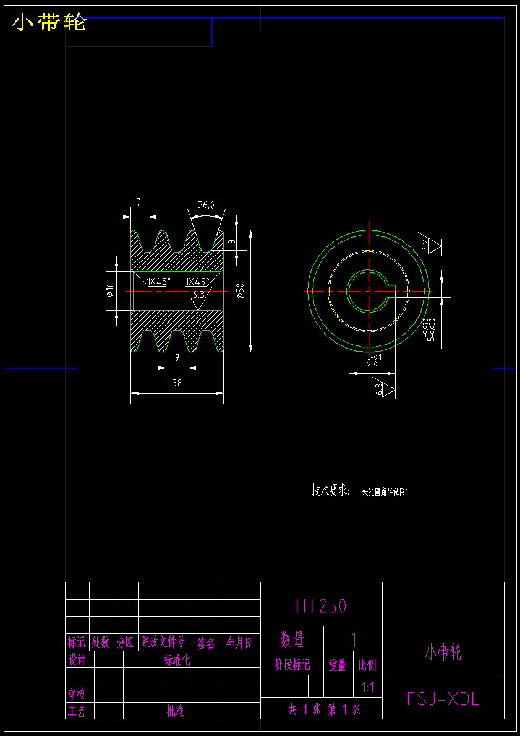Image resolution: width=520 pixels, height=736 pixels.
Task: Click the 年月日 column header
Action: [239, 643]
